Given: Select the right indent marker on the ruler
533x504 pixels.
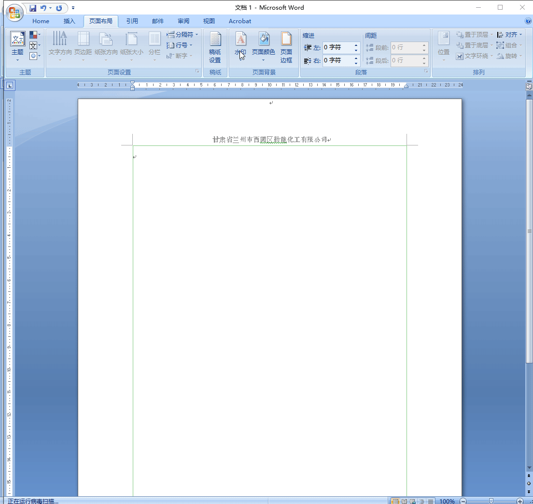Looking at the screenshot, I should click(x=406, y=86).
